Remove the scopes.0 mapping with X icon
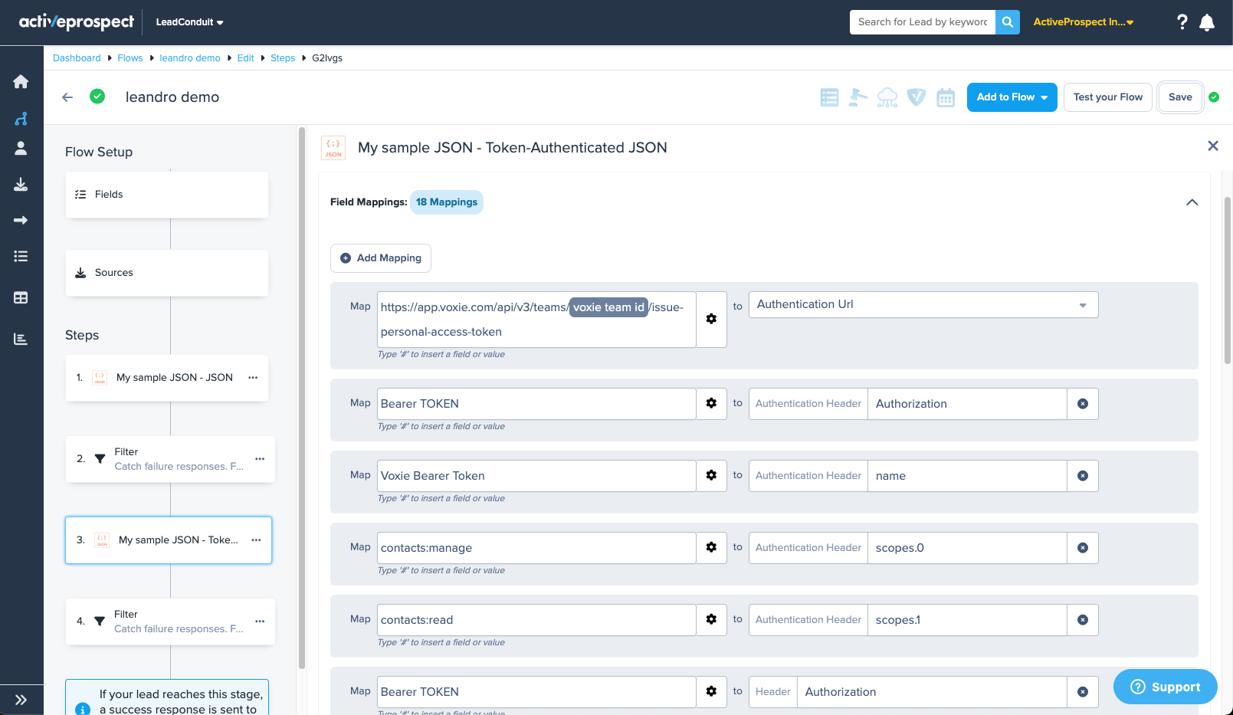The height and width of the screenshot is (715, 1233). [x=1082, y=548]
